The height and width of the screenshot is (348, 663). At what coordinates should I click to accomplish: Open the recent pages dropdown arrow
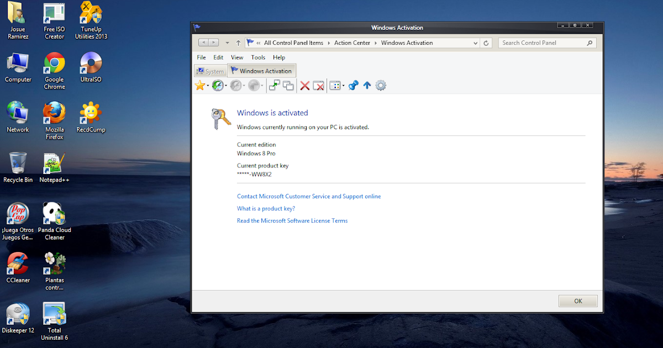coord(227,43)
